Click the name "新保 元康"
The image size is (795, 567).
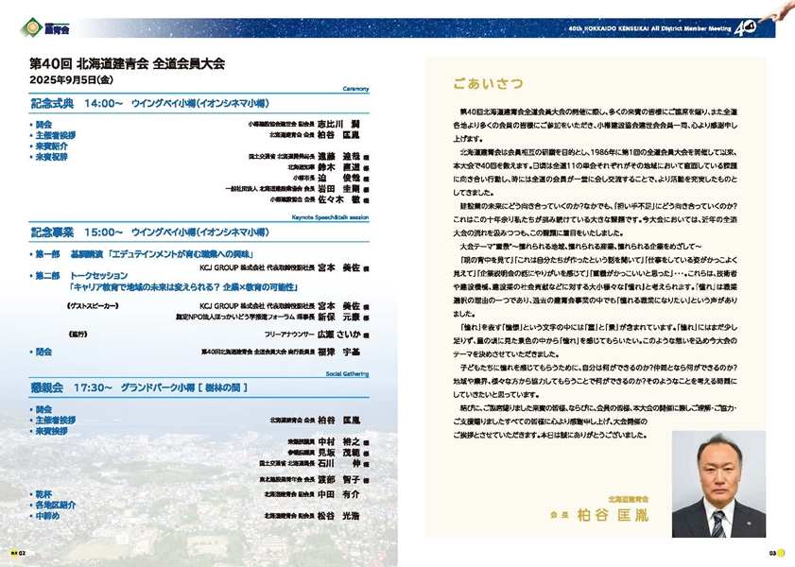point(338,318)
